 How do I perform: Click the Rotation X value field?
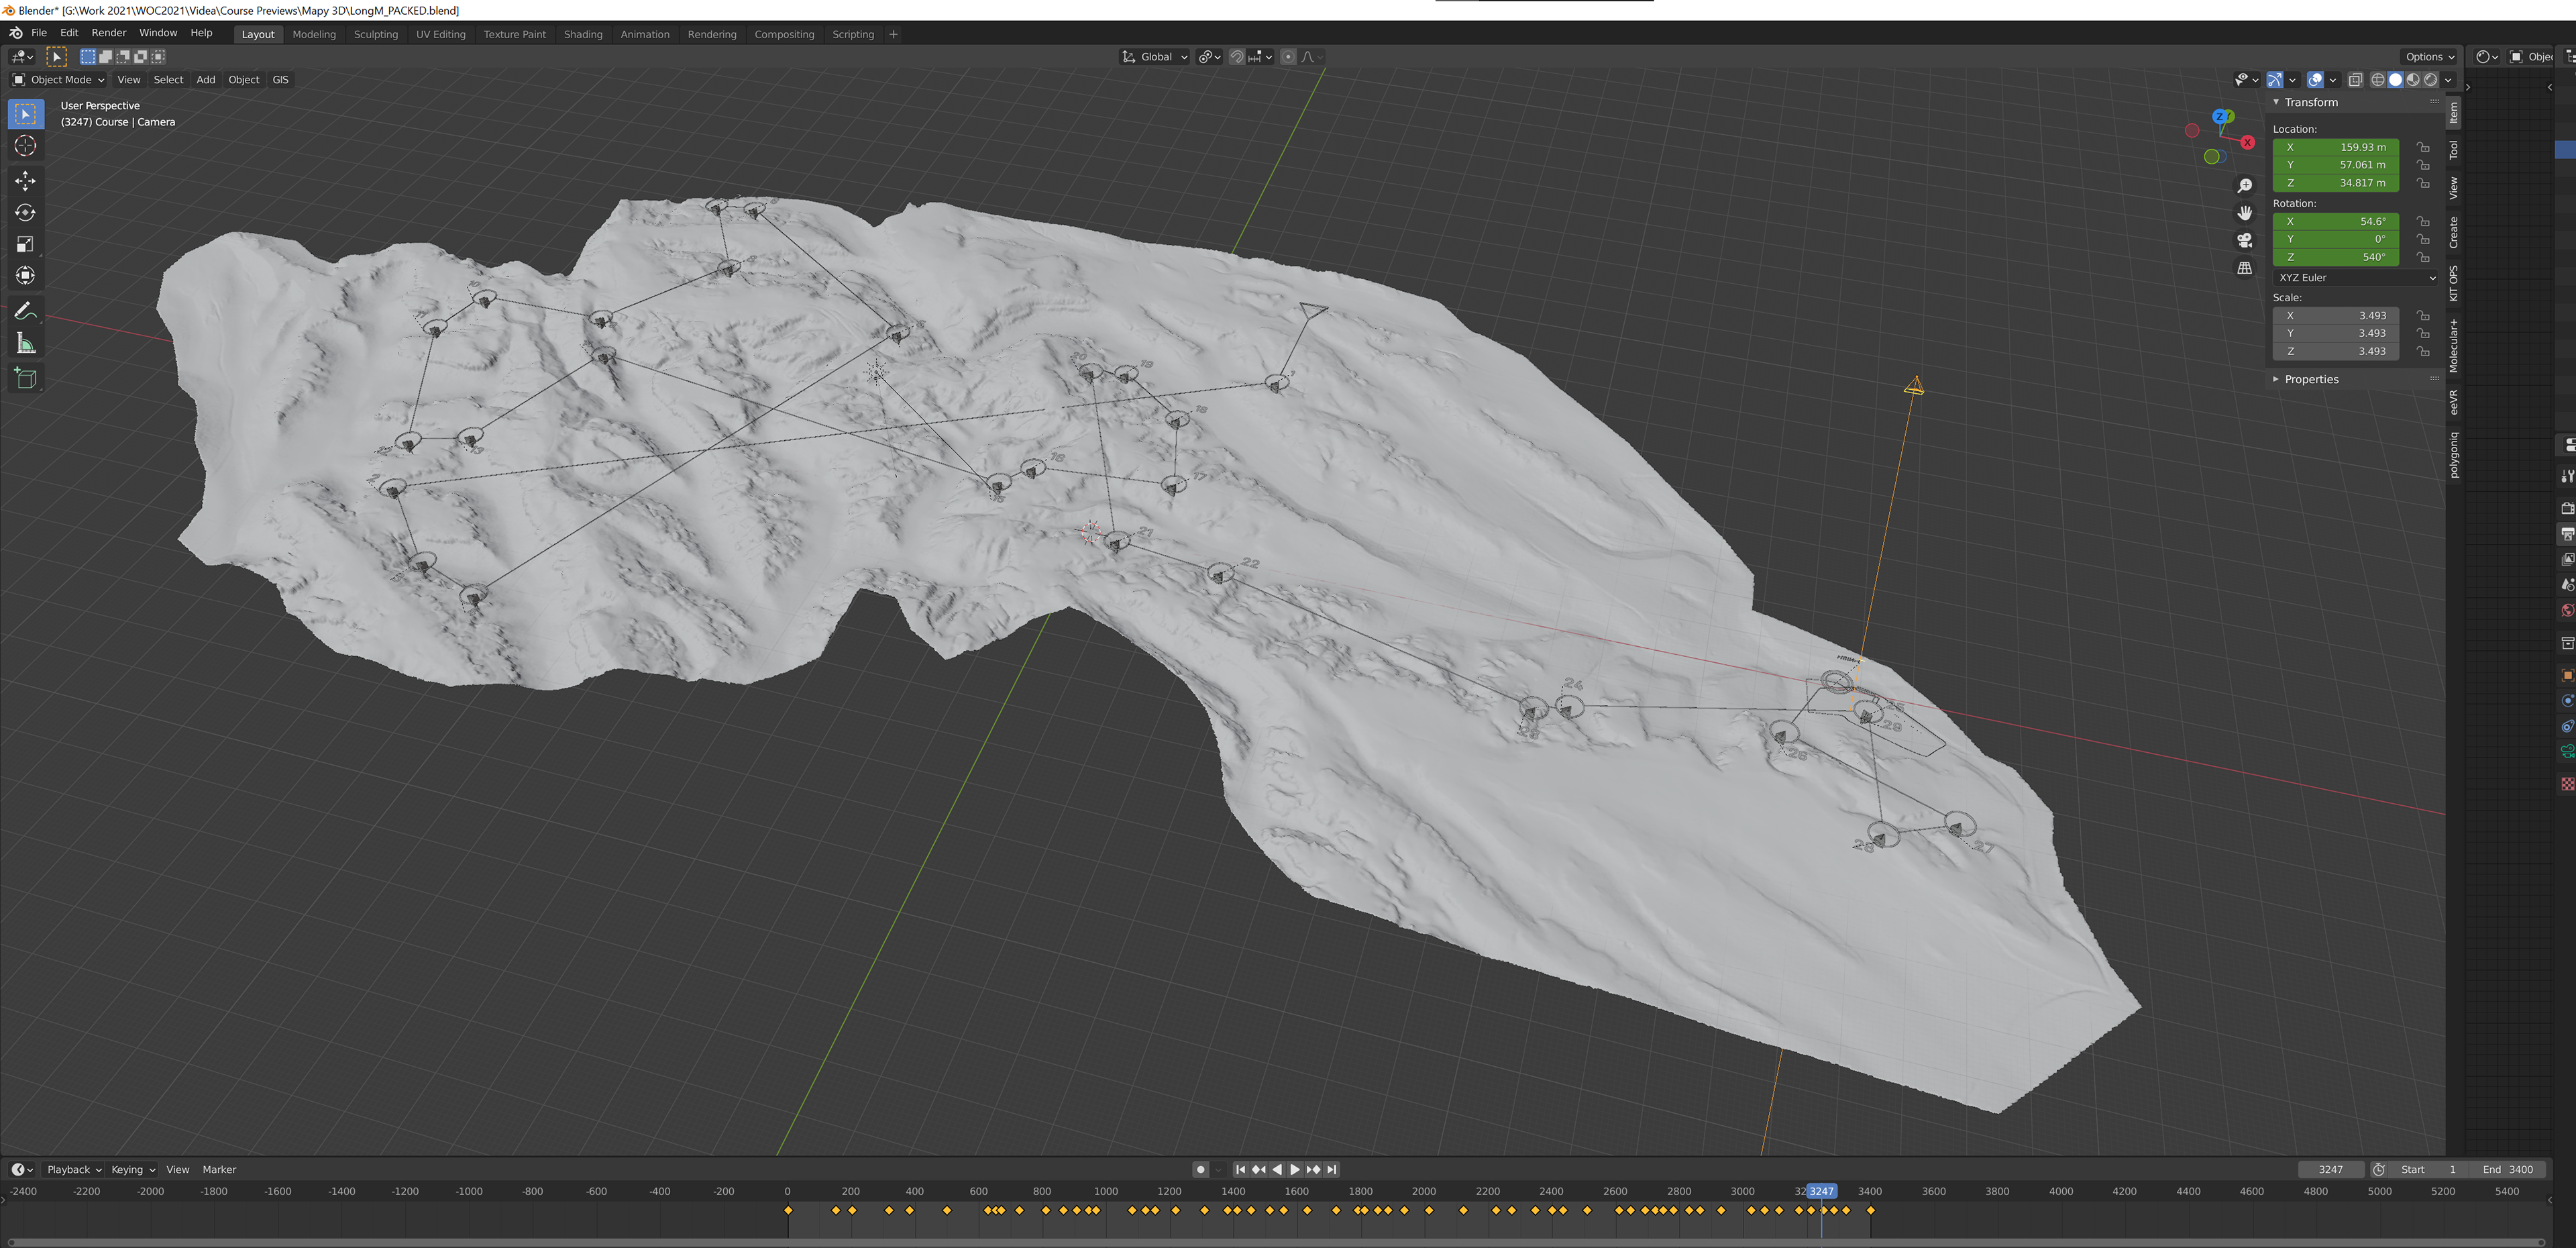[2335, 221]
